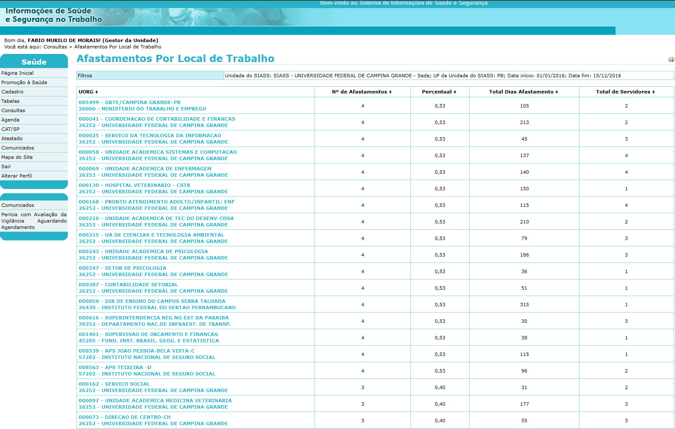The image size is (675, 429).
Task: Open 000243 UNIDADE ACADEMICA DE PSICOLOGIA link
Action: click(143, 251)
